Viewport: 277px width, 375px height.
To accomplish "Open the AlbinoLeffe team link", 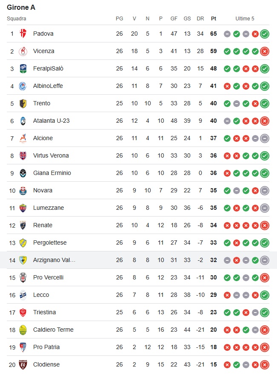I will [48, 86].
